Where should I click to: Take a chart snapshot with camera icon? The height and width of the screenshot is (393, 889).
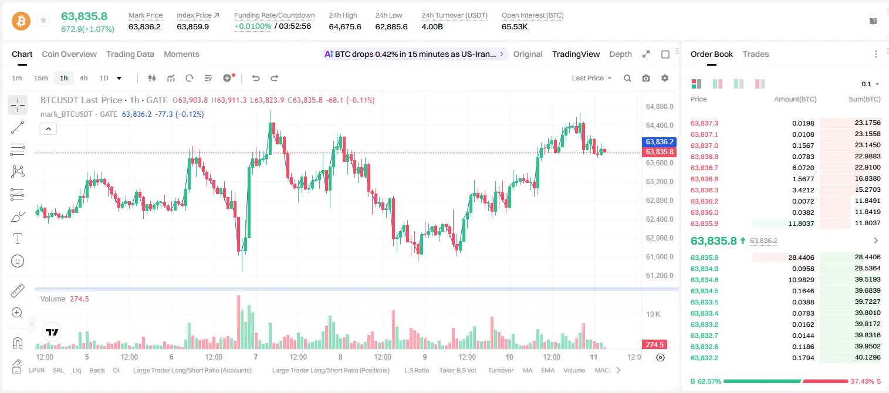click(x=646, y=78)
